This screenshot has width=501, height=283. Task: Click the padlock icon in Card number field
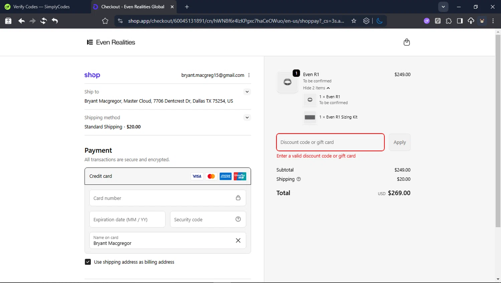pos(238,198)
